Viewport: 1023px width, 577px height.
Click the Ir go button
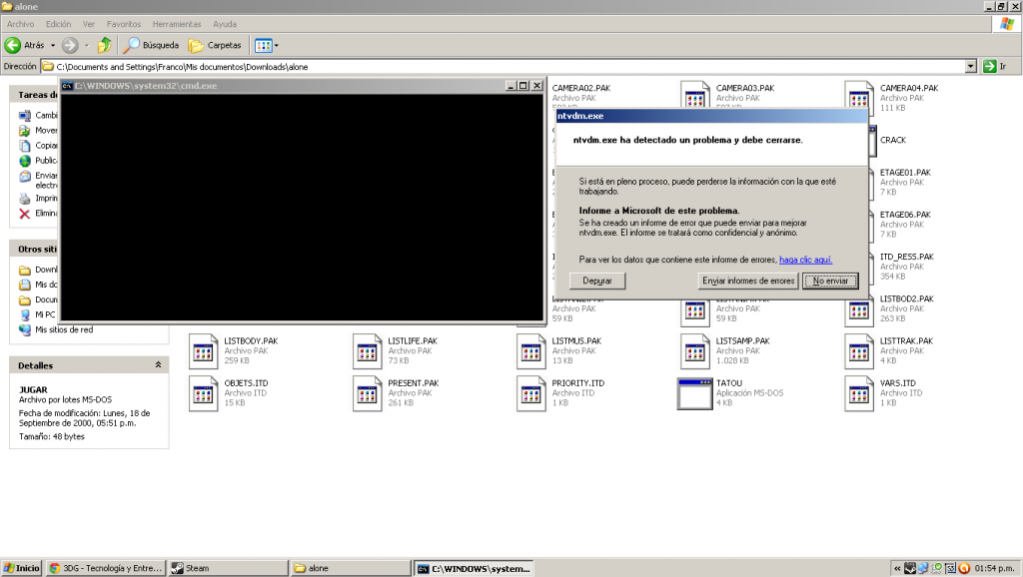(x=996, y=67)
